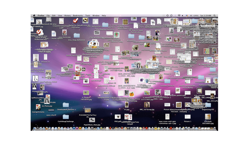Select the Organizing101 folder
This screenshot has width=249, height=145.
tap(208, 105)
